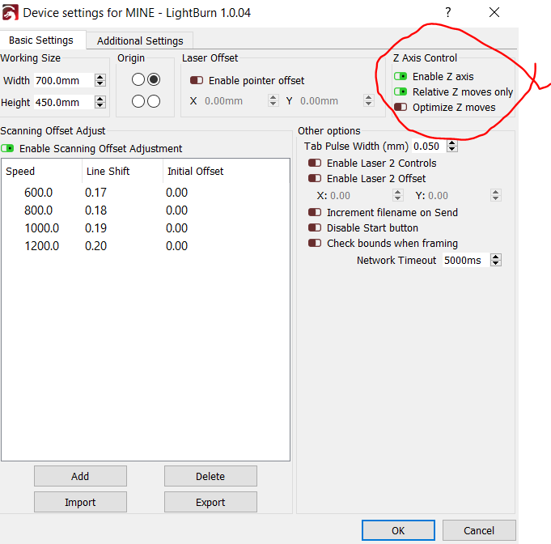Close the Device settings dialog
The height and width of the screenshot is (544, 551).
pos(494,12)
